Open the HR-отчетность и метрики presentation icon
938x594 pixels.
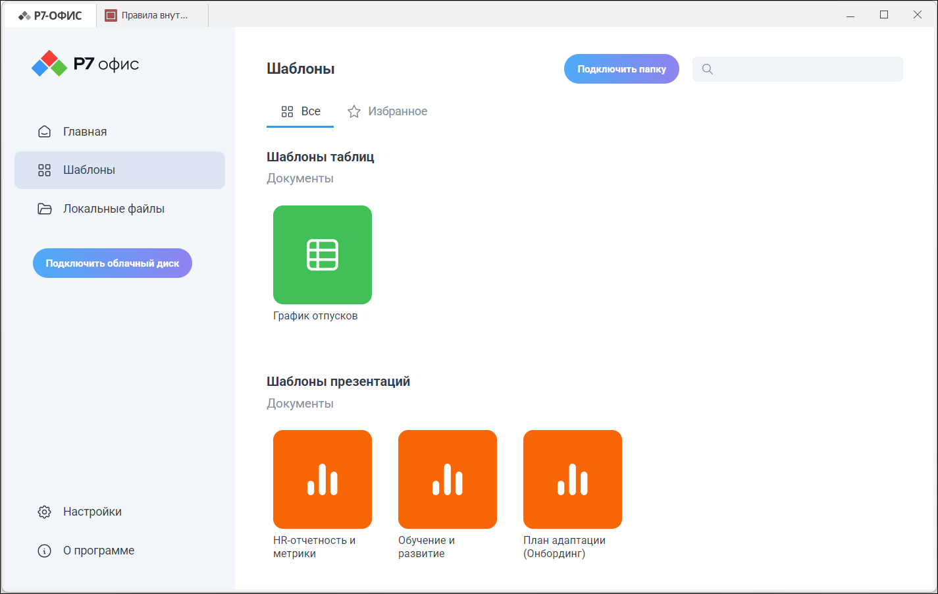[x=323, y=479]
